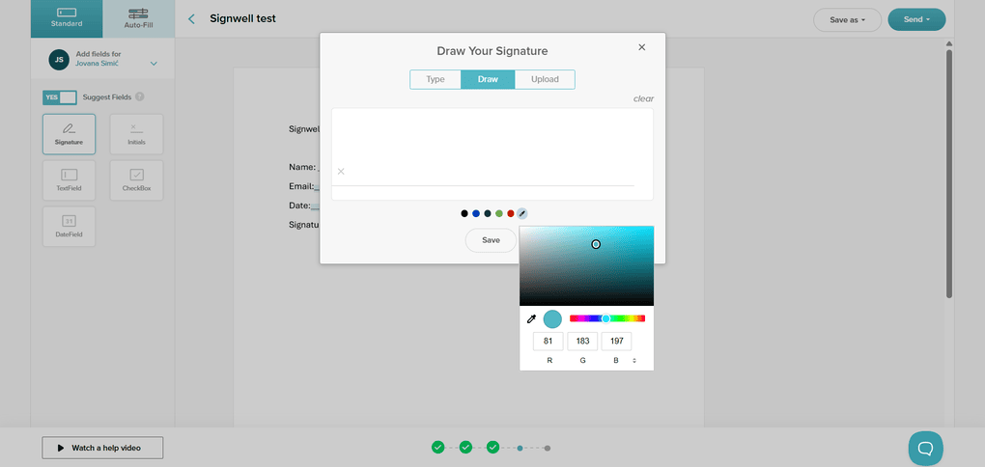The image size is (985, 467).
Task: Select the Initials field tool
Action: tap(136, 134)
